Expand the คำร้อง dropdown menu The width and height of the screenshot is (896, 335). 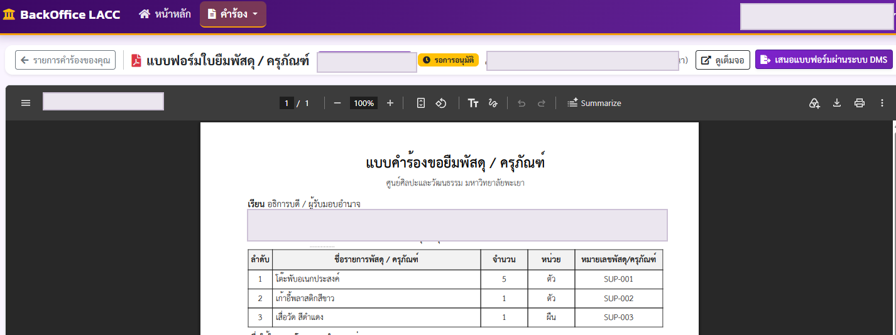[233, 14]
